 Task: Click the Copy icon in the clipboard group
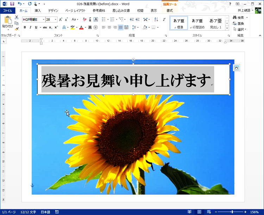[x=17, y=23]
